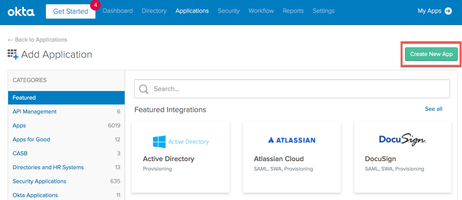Click the Add Application grid icon

(x=13, y=55)
